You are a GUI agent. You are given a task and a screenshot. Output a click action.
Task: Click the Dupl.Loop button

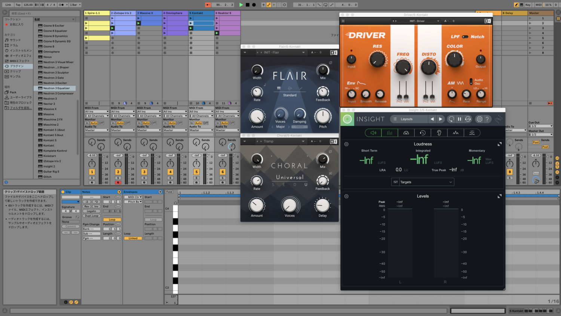pyautogui.click(x=92, y=216)
